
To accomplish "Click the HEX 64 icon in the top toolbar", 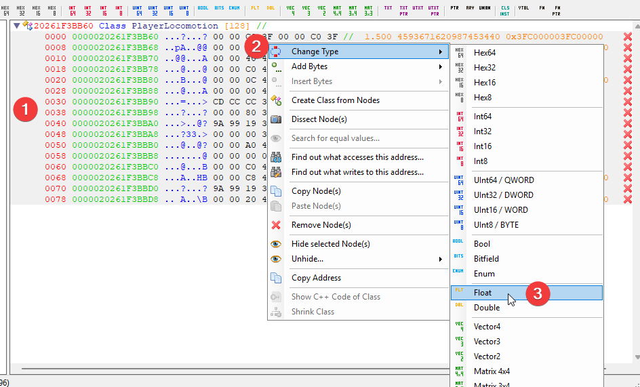I will pyautogui.click(x=5, y=11).
